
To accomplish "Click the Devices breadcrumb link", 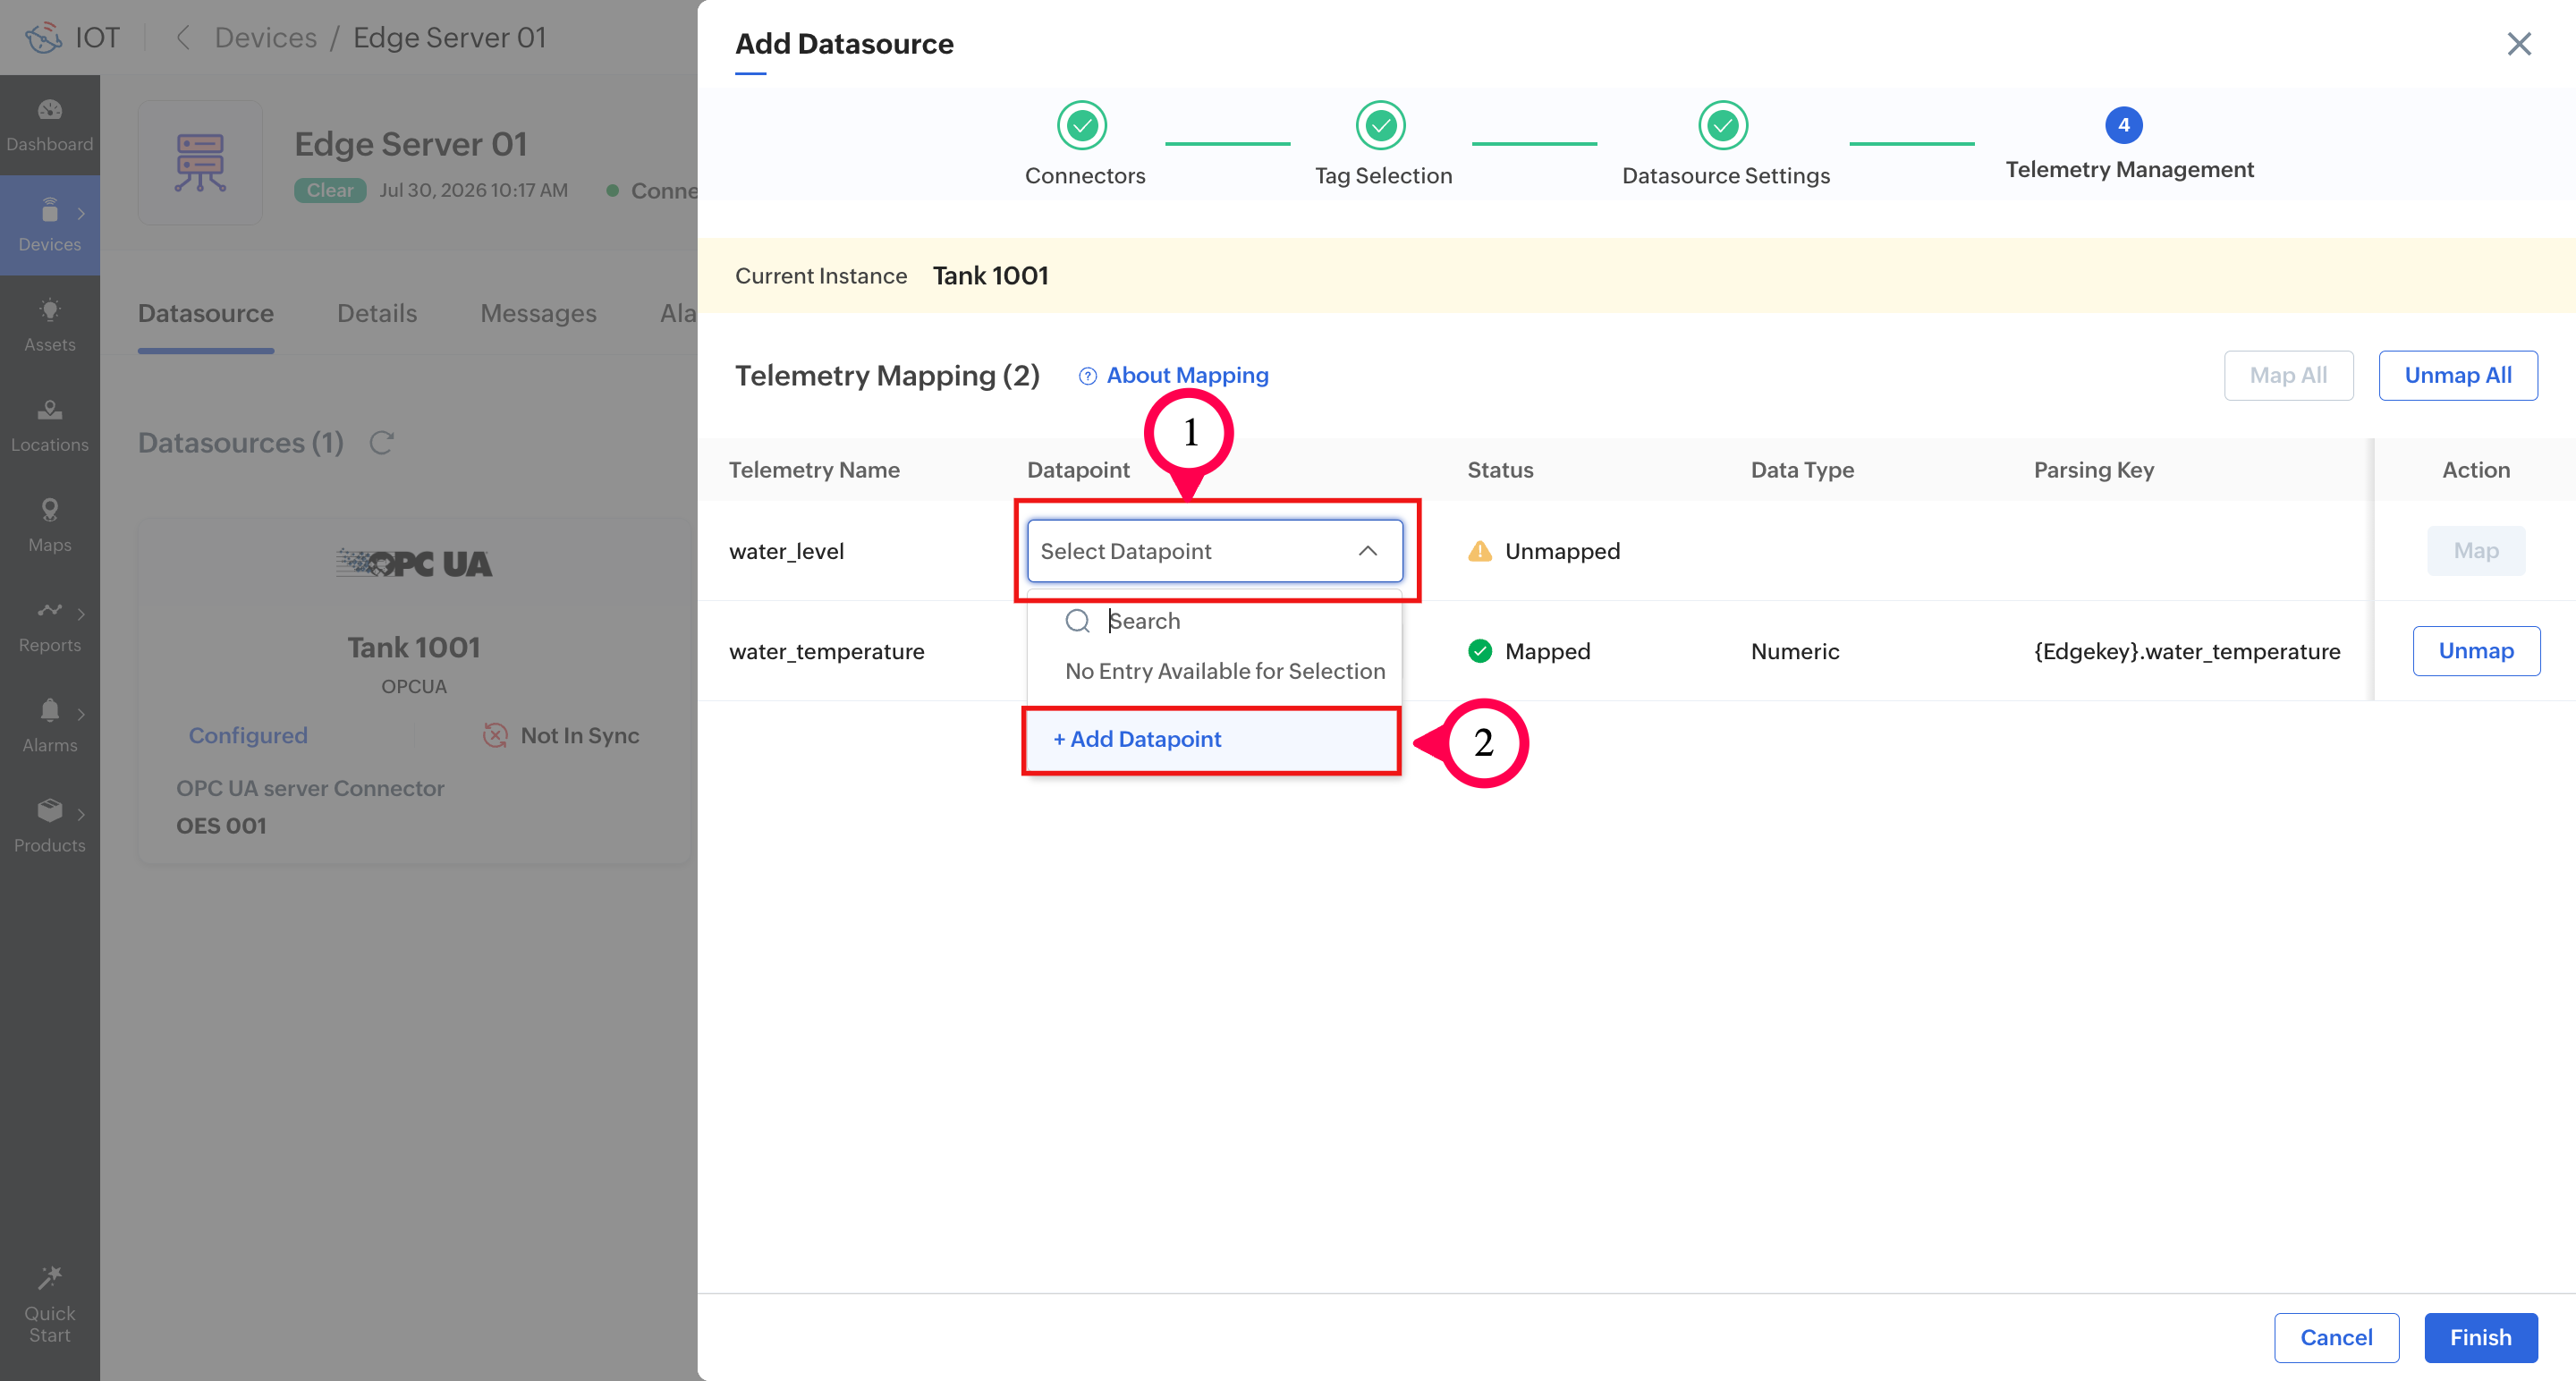I will pyautogui.click(x=266, y=38).
